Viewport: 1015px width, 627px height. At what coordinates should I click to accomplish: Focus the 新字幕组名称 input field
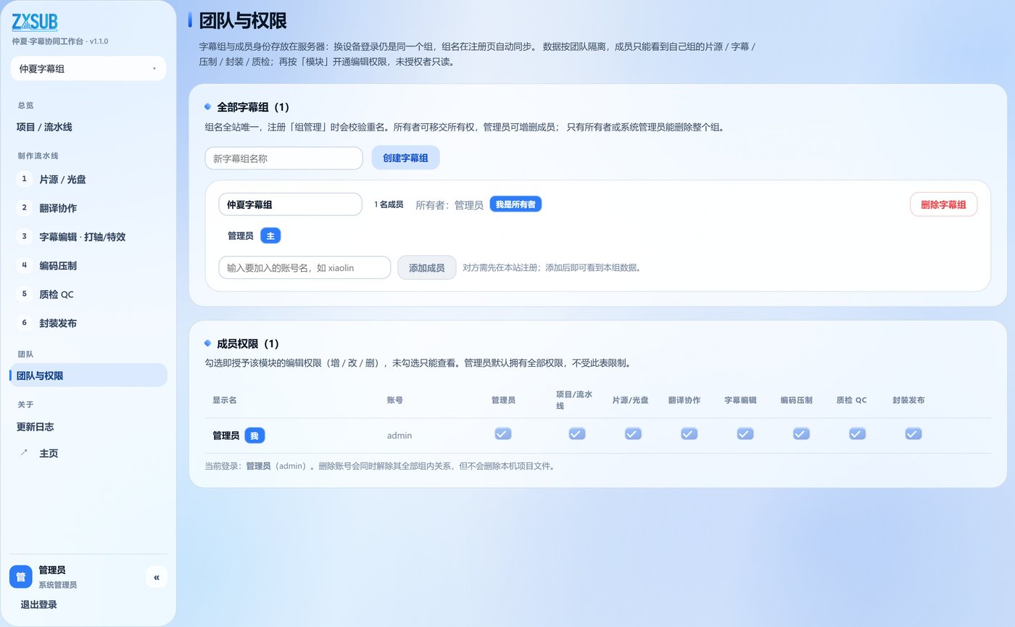pyautogui.click(x=283, y=158)
